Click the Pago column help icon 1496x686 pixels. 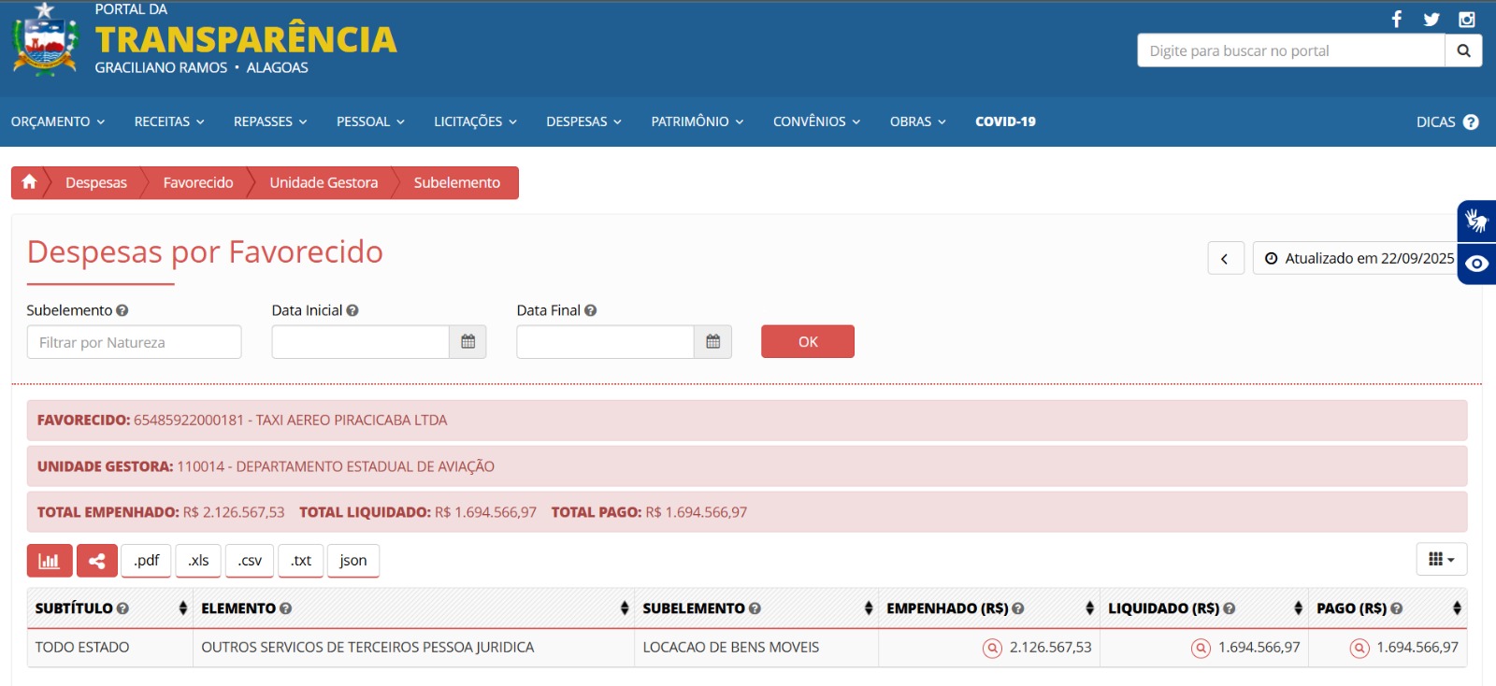point(1397,608)
